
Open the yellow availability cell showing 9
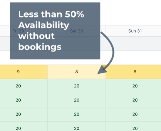pos(24,72)
